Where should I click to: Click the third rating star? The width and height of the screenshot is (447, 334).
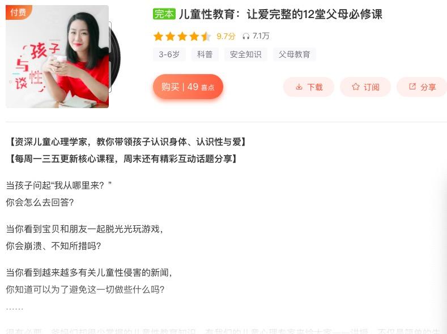click(x=182, y=36)
